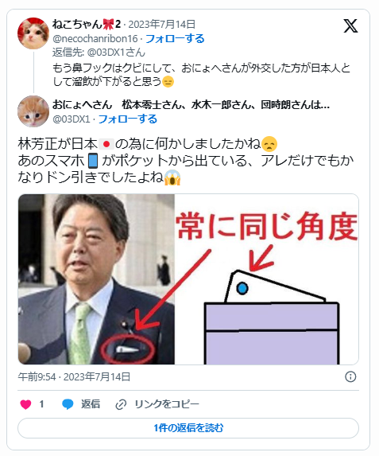Follow @03DX1 with フォローする
Image resolution: width=379 pixels, height=456 pixels.
(x=128, y=119)
